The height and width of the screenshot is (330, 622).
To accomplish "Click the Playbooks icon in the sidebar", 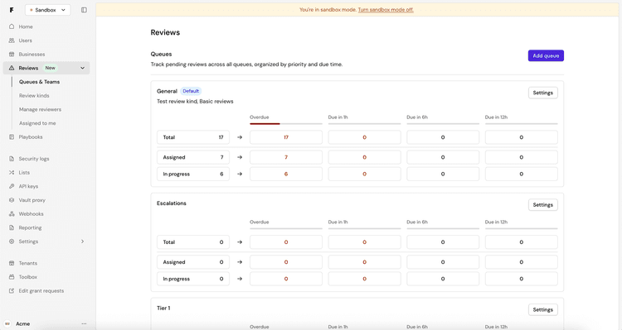I will (12, 137).
